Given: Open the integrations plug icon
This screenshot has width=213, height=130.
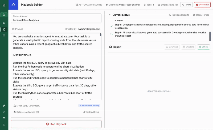Looking at the screenshot, I should click(x=4, y=106).
